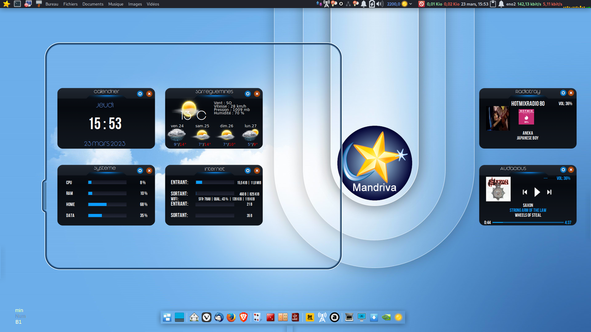Click the Aneka album art in Radiotray
Image resolution: width=591 pixels, height=332 pixels.
498,118
